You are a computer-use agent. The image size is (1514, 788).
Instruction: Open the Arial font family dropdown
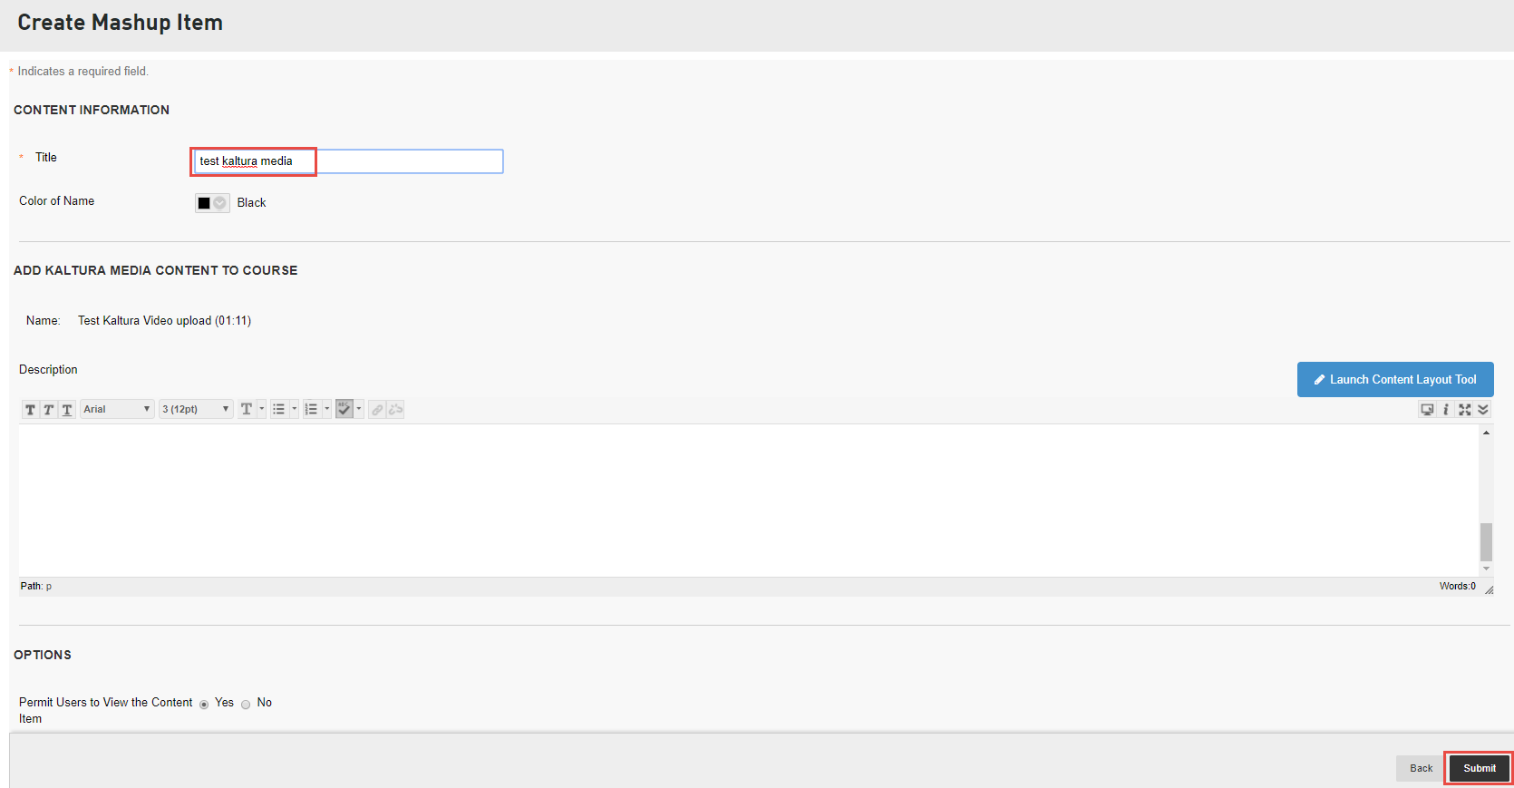coord(117,410)
